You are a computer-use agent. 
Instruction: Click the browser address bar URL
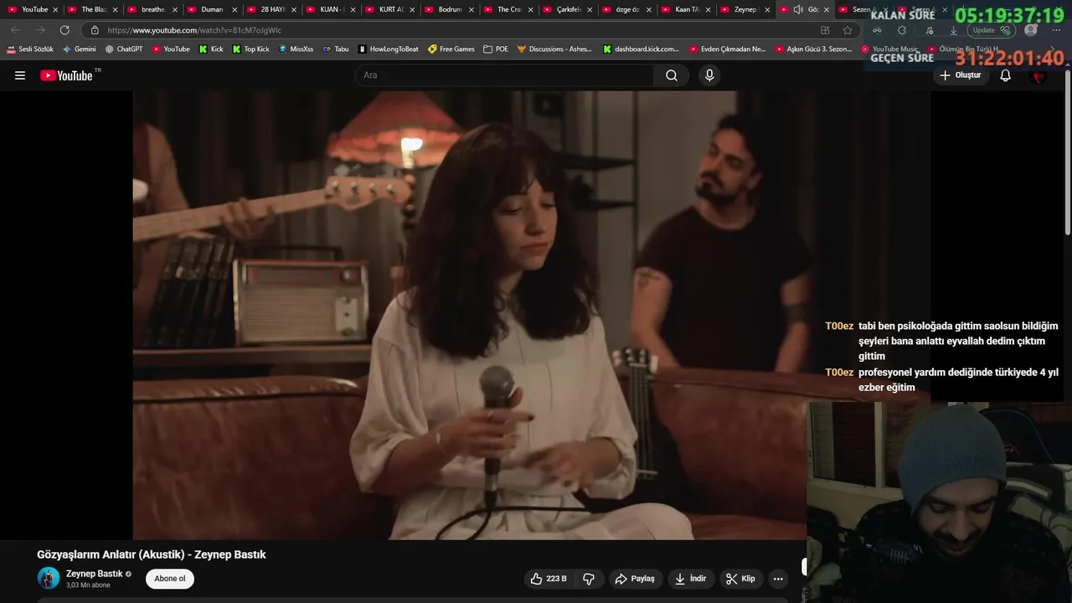[194, 30]
